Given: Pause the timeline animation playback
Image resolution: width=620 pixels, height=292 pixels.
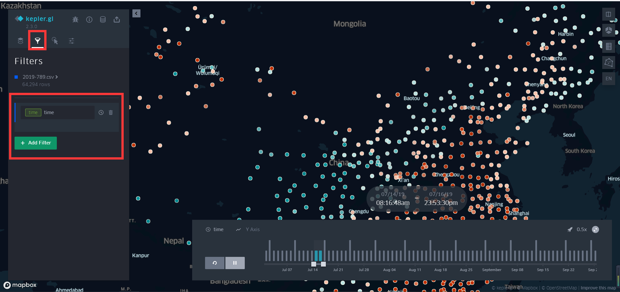Looking at the screenshot, I should point(235,263).
